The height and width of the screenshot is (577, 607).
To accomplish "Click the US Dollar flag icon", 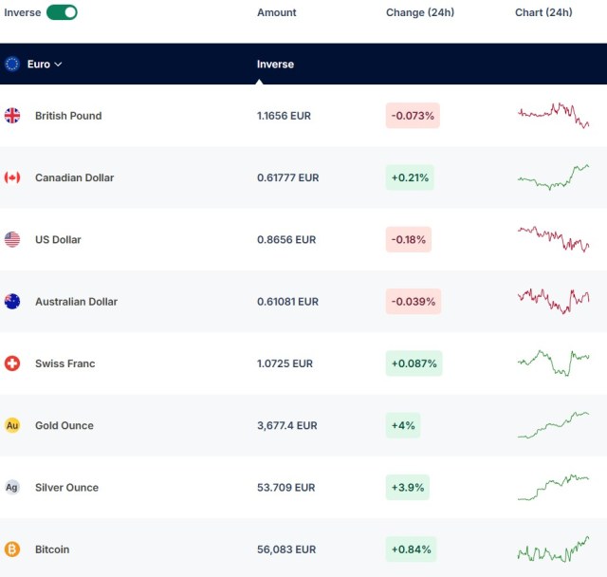I will (x=12, y=239).
